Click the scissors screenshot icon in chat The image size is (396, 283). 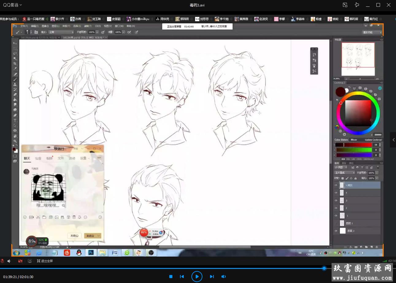point(38,217)
